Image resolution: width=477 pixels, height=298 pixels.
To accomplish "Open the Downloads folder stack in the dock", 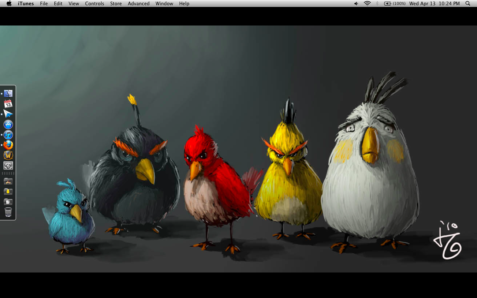I will point(8,192).
